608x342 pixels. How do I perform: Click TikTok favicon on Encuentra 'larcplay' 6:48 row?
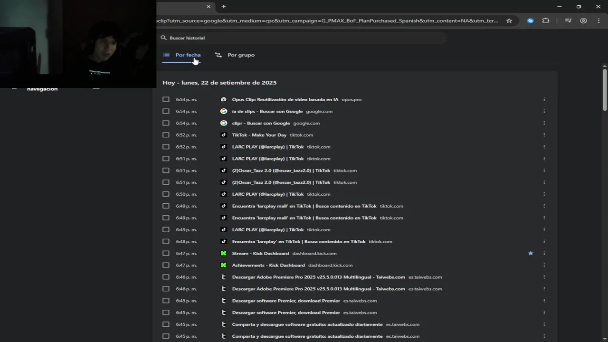224,241
